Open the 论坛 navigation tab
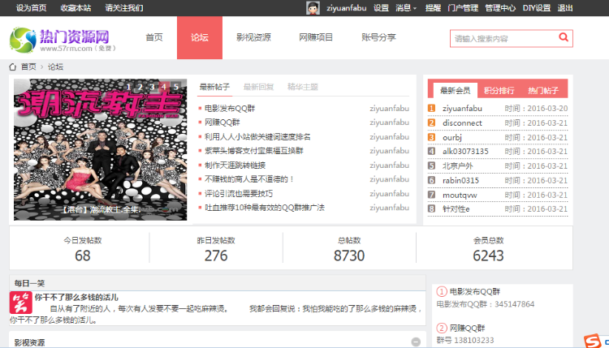Viewport: 609px width, 348px height. [x=200, y=37]
